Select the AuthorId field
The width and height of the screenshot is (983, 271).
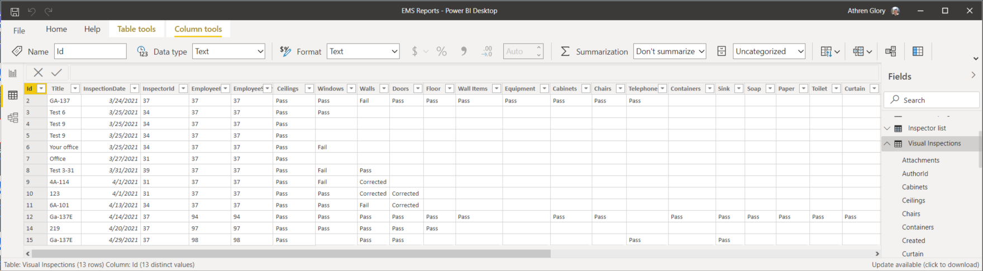click(915, 173)
